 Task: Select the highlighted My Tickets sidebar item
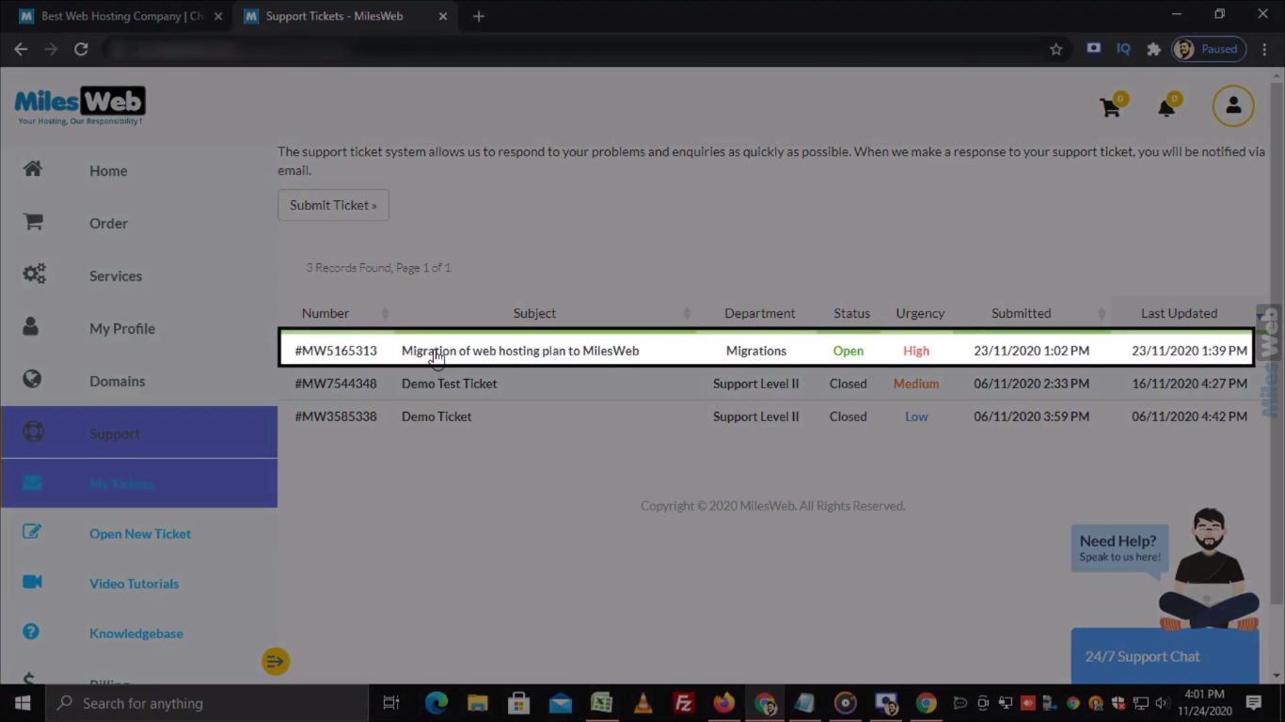[x=139, y=483]
